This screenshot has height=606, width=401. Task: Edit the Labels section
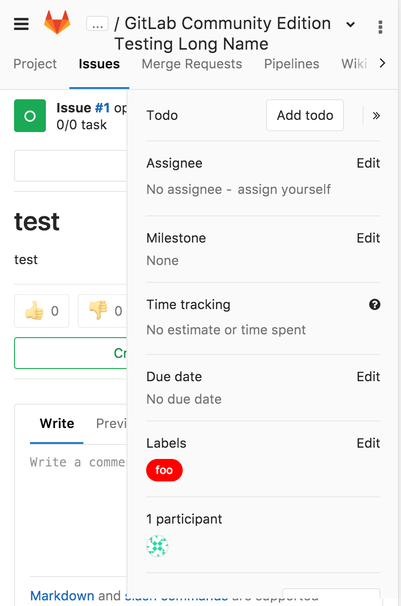[368, 443]
